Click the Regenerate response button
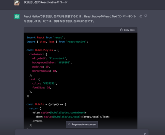Screen dimensions: 165x135 coord(82,125)
